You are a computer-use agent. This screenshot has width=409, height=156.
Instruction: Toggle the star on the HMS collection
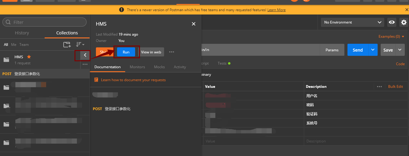29,56
